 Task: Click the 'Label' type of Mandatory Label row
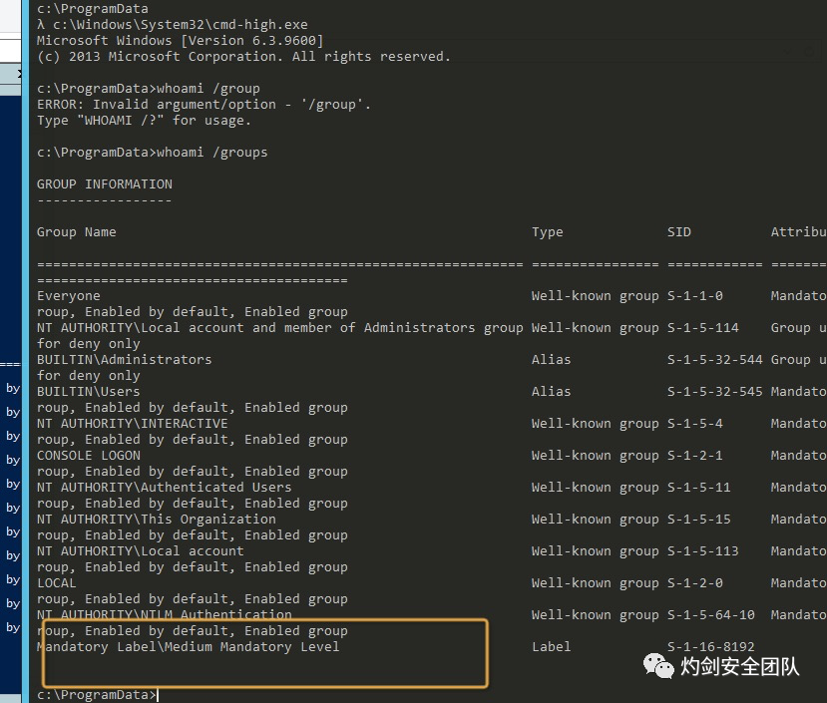pyautogui.click(x=551, y=646)
